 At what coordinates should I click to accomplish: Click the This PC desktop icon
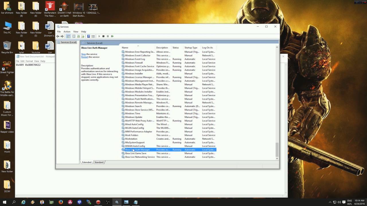(x=7, y=27)
